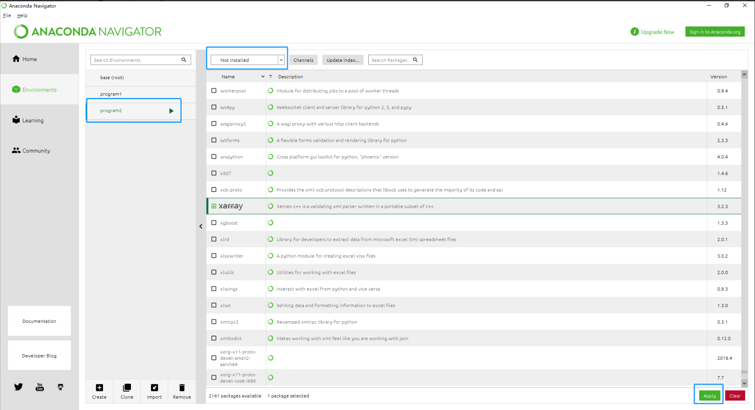755x410 pixels.
Task: Click the ws4py package status circle
Action: tap(270, 107)
